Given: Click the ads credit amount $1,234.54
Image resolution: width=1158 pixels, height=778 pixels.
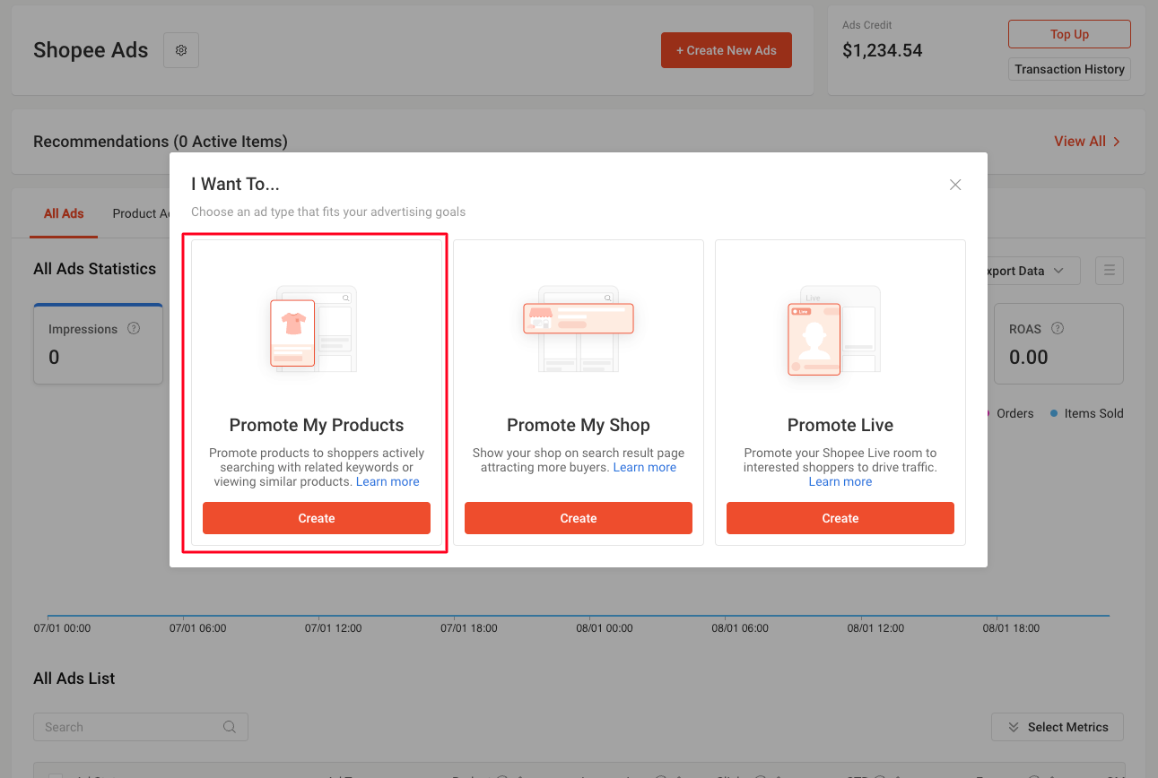Looking at the screenshot, I should 883,50.
